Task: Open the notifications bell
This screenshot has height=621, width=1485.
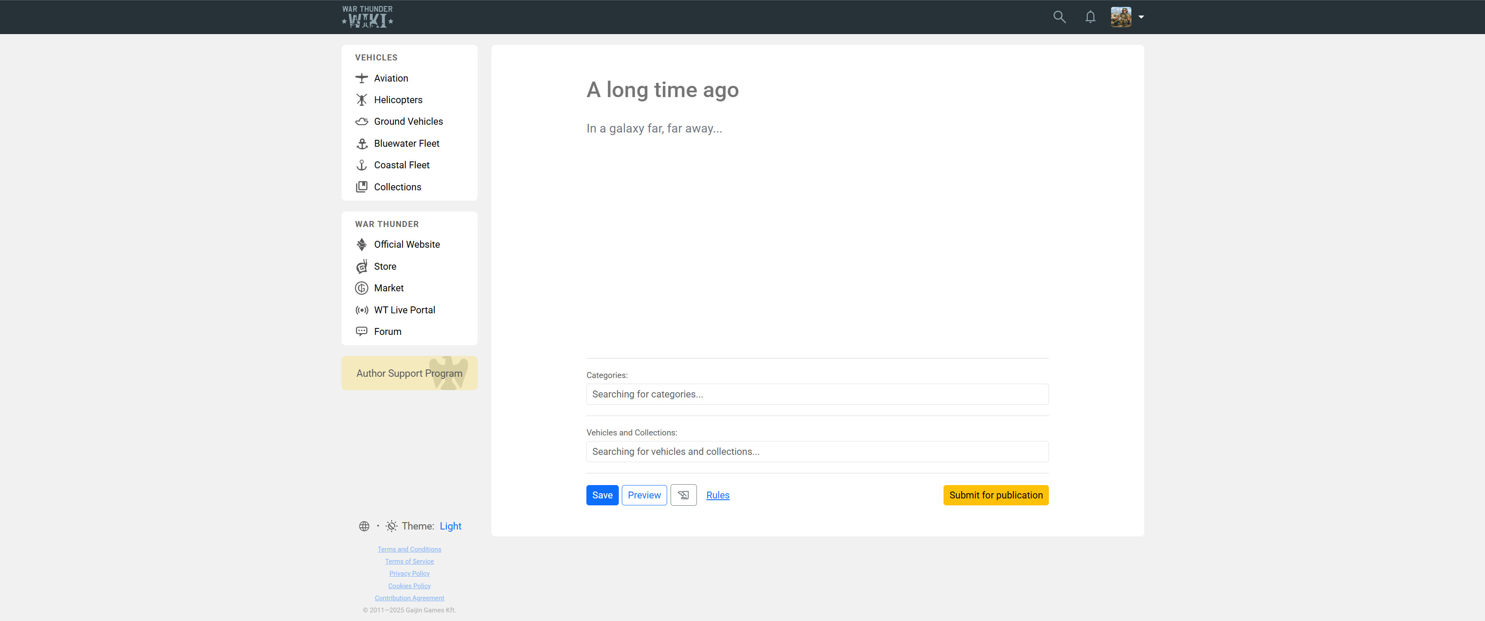Action: [1089, 17]
